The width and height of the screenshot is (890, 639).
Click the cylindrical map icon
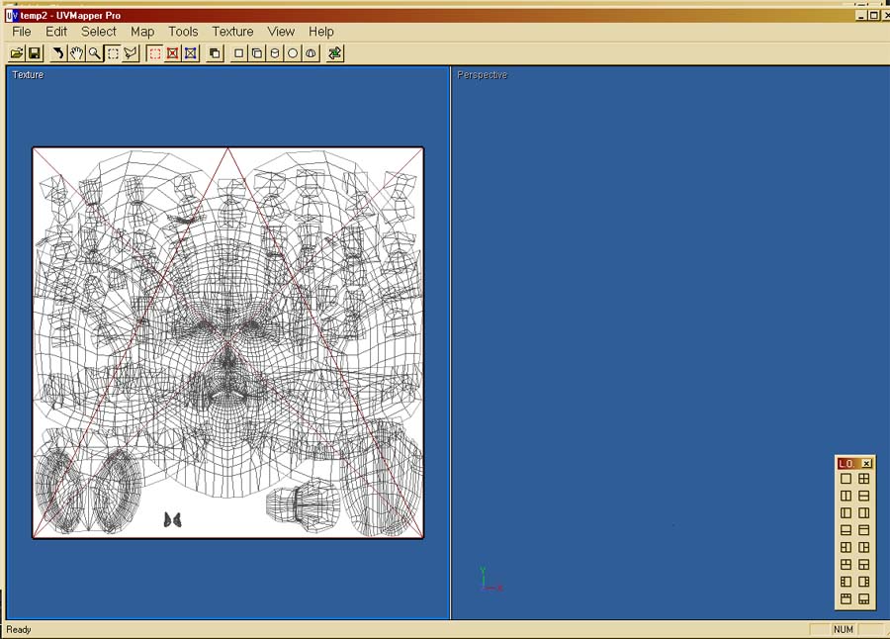coord(275,52)
